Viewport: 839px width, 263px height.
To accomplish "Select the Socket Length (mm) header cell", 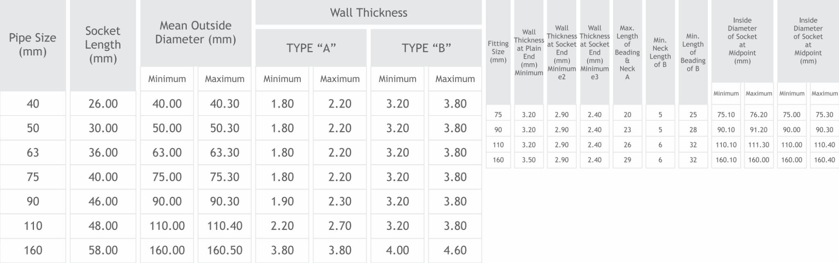I will point(103,45).
